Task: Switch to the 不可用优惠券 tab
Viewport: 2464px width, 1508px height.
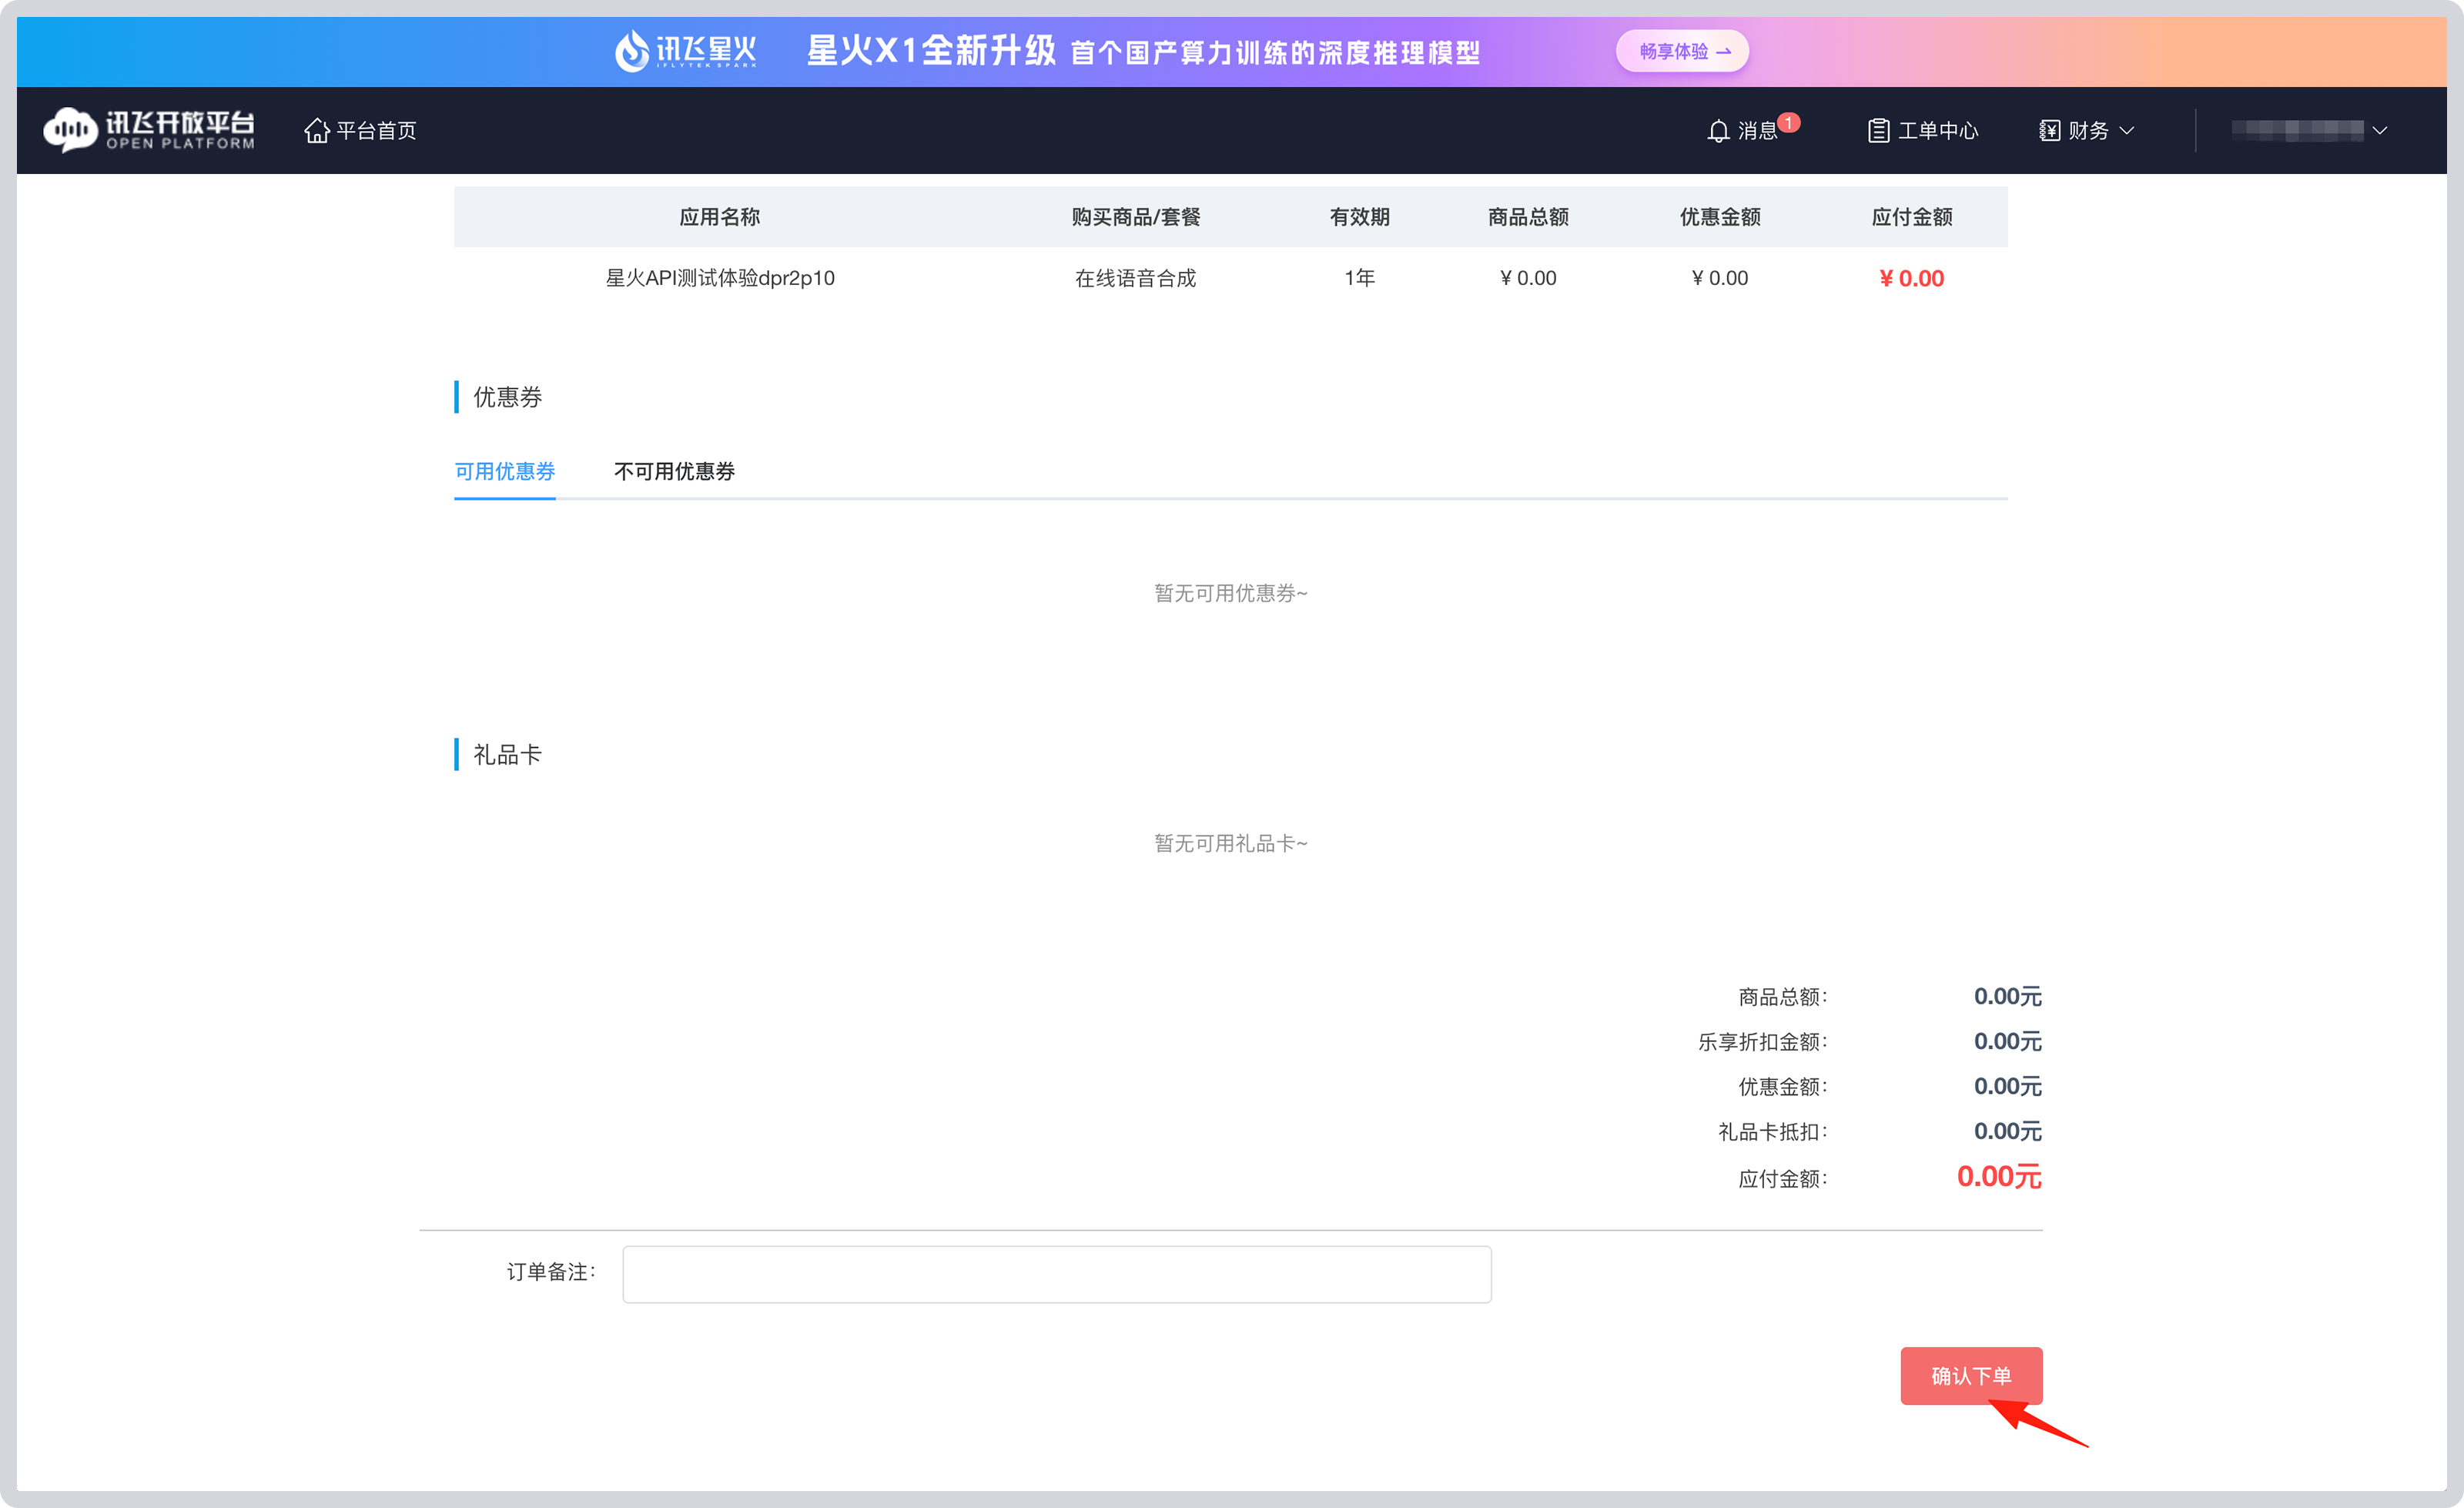Action: pos(674,471)
